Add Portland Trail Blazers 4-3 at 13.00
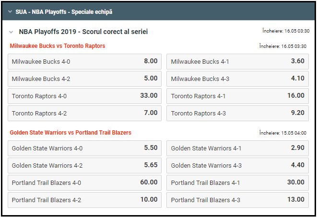The height and width of the screenshot is (217, 317). [x=237, y=200]
